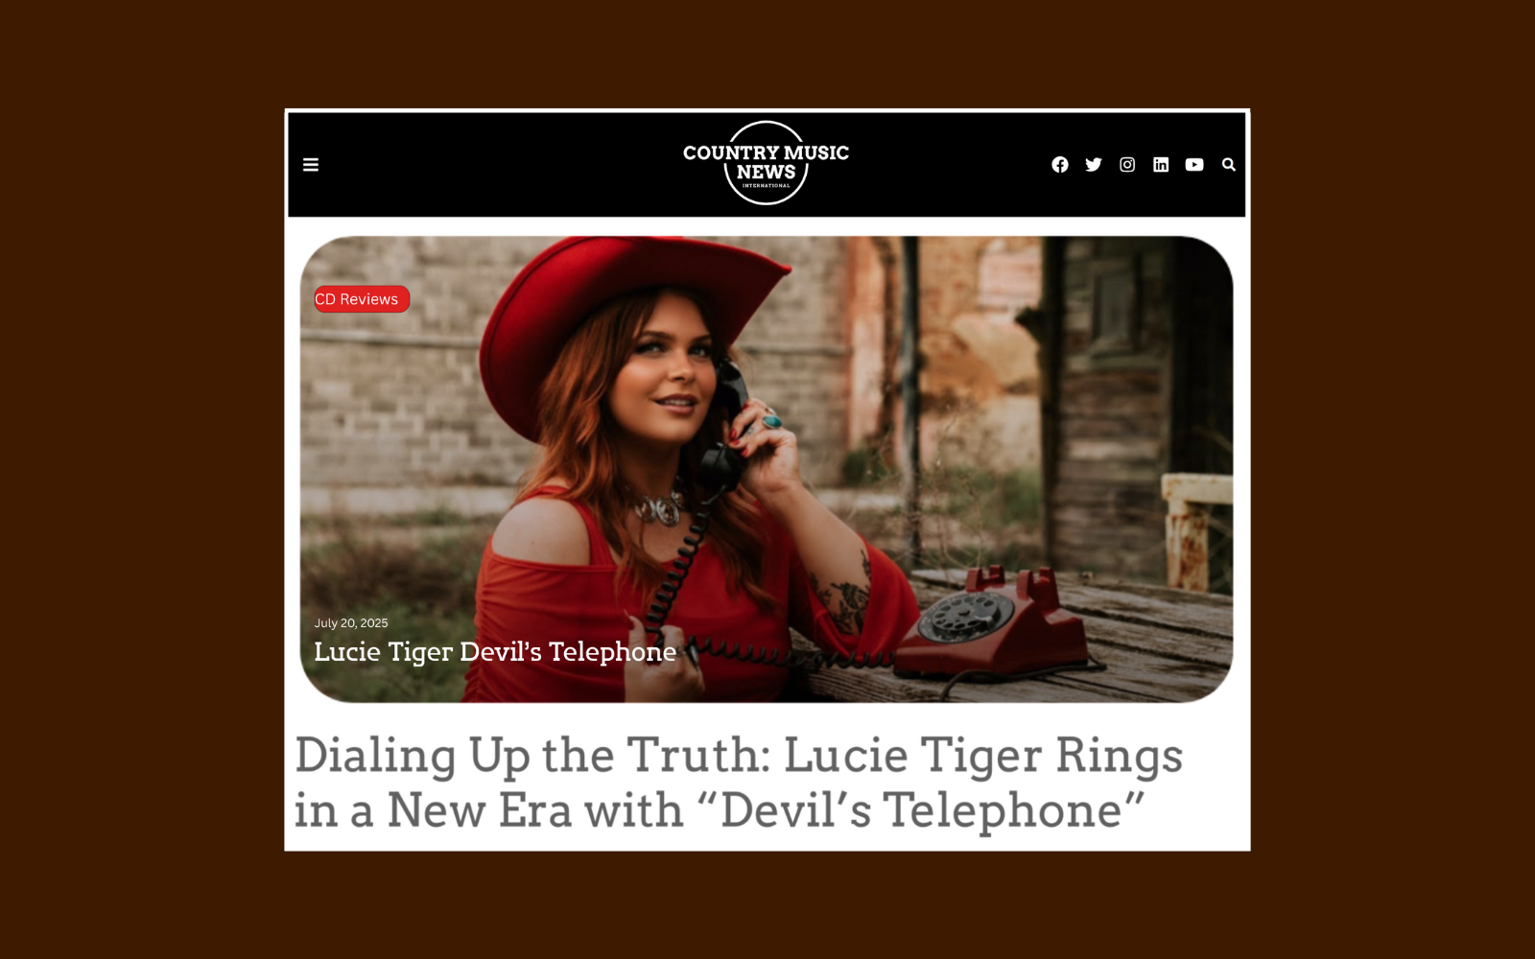Viewport: 1535px width, 959px height.
Task: Click the INTERNATIONAL text under the logo
Action: 766,186
